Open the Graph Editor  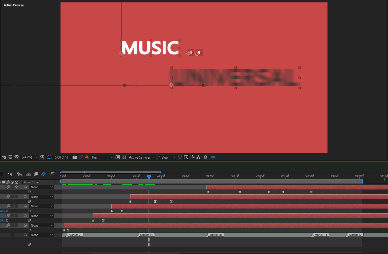click(x=53, y=174)
